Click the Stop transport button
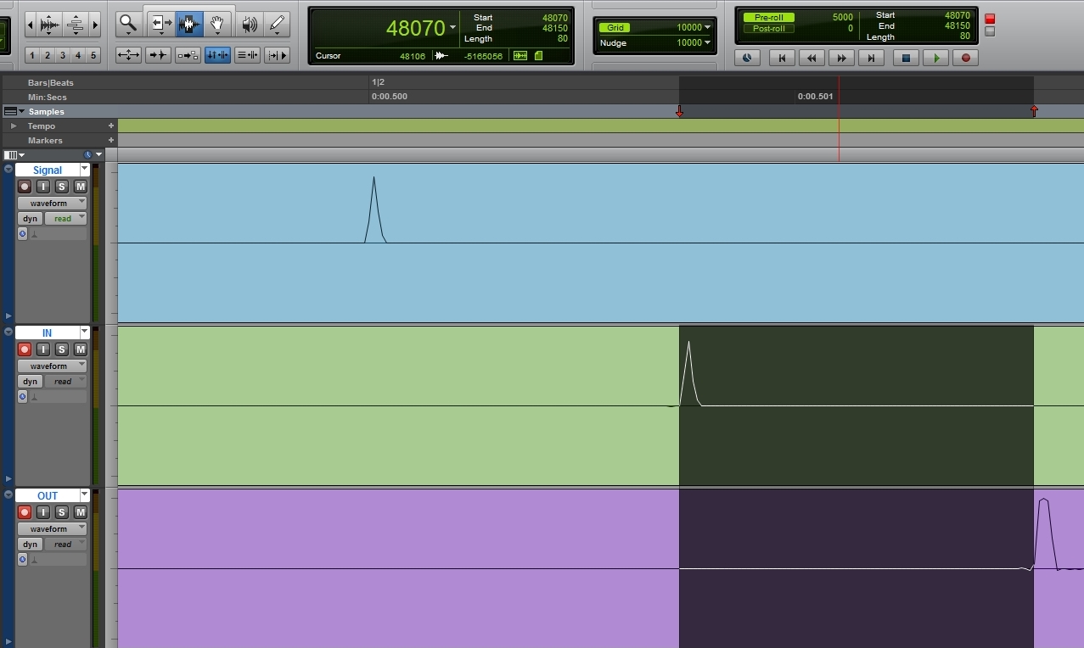Screen dimensions: 1084x648 (x=906, y=58)
